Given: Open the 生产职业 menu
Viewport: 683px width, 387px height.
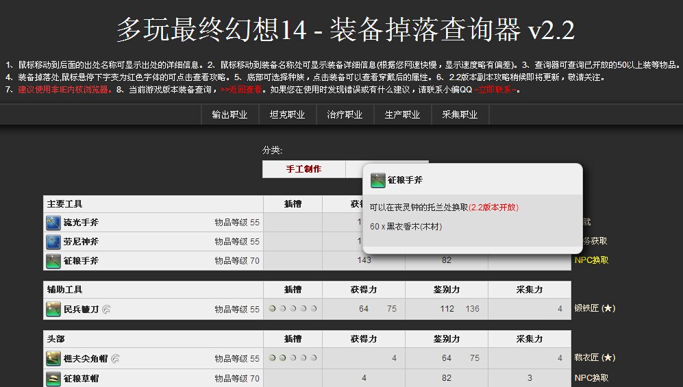Looking at the screenshot, I should tap(402, 114).
